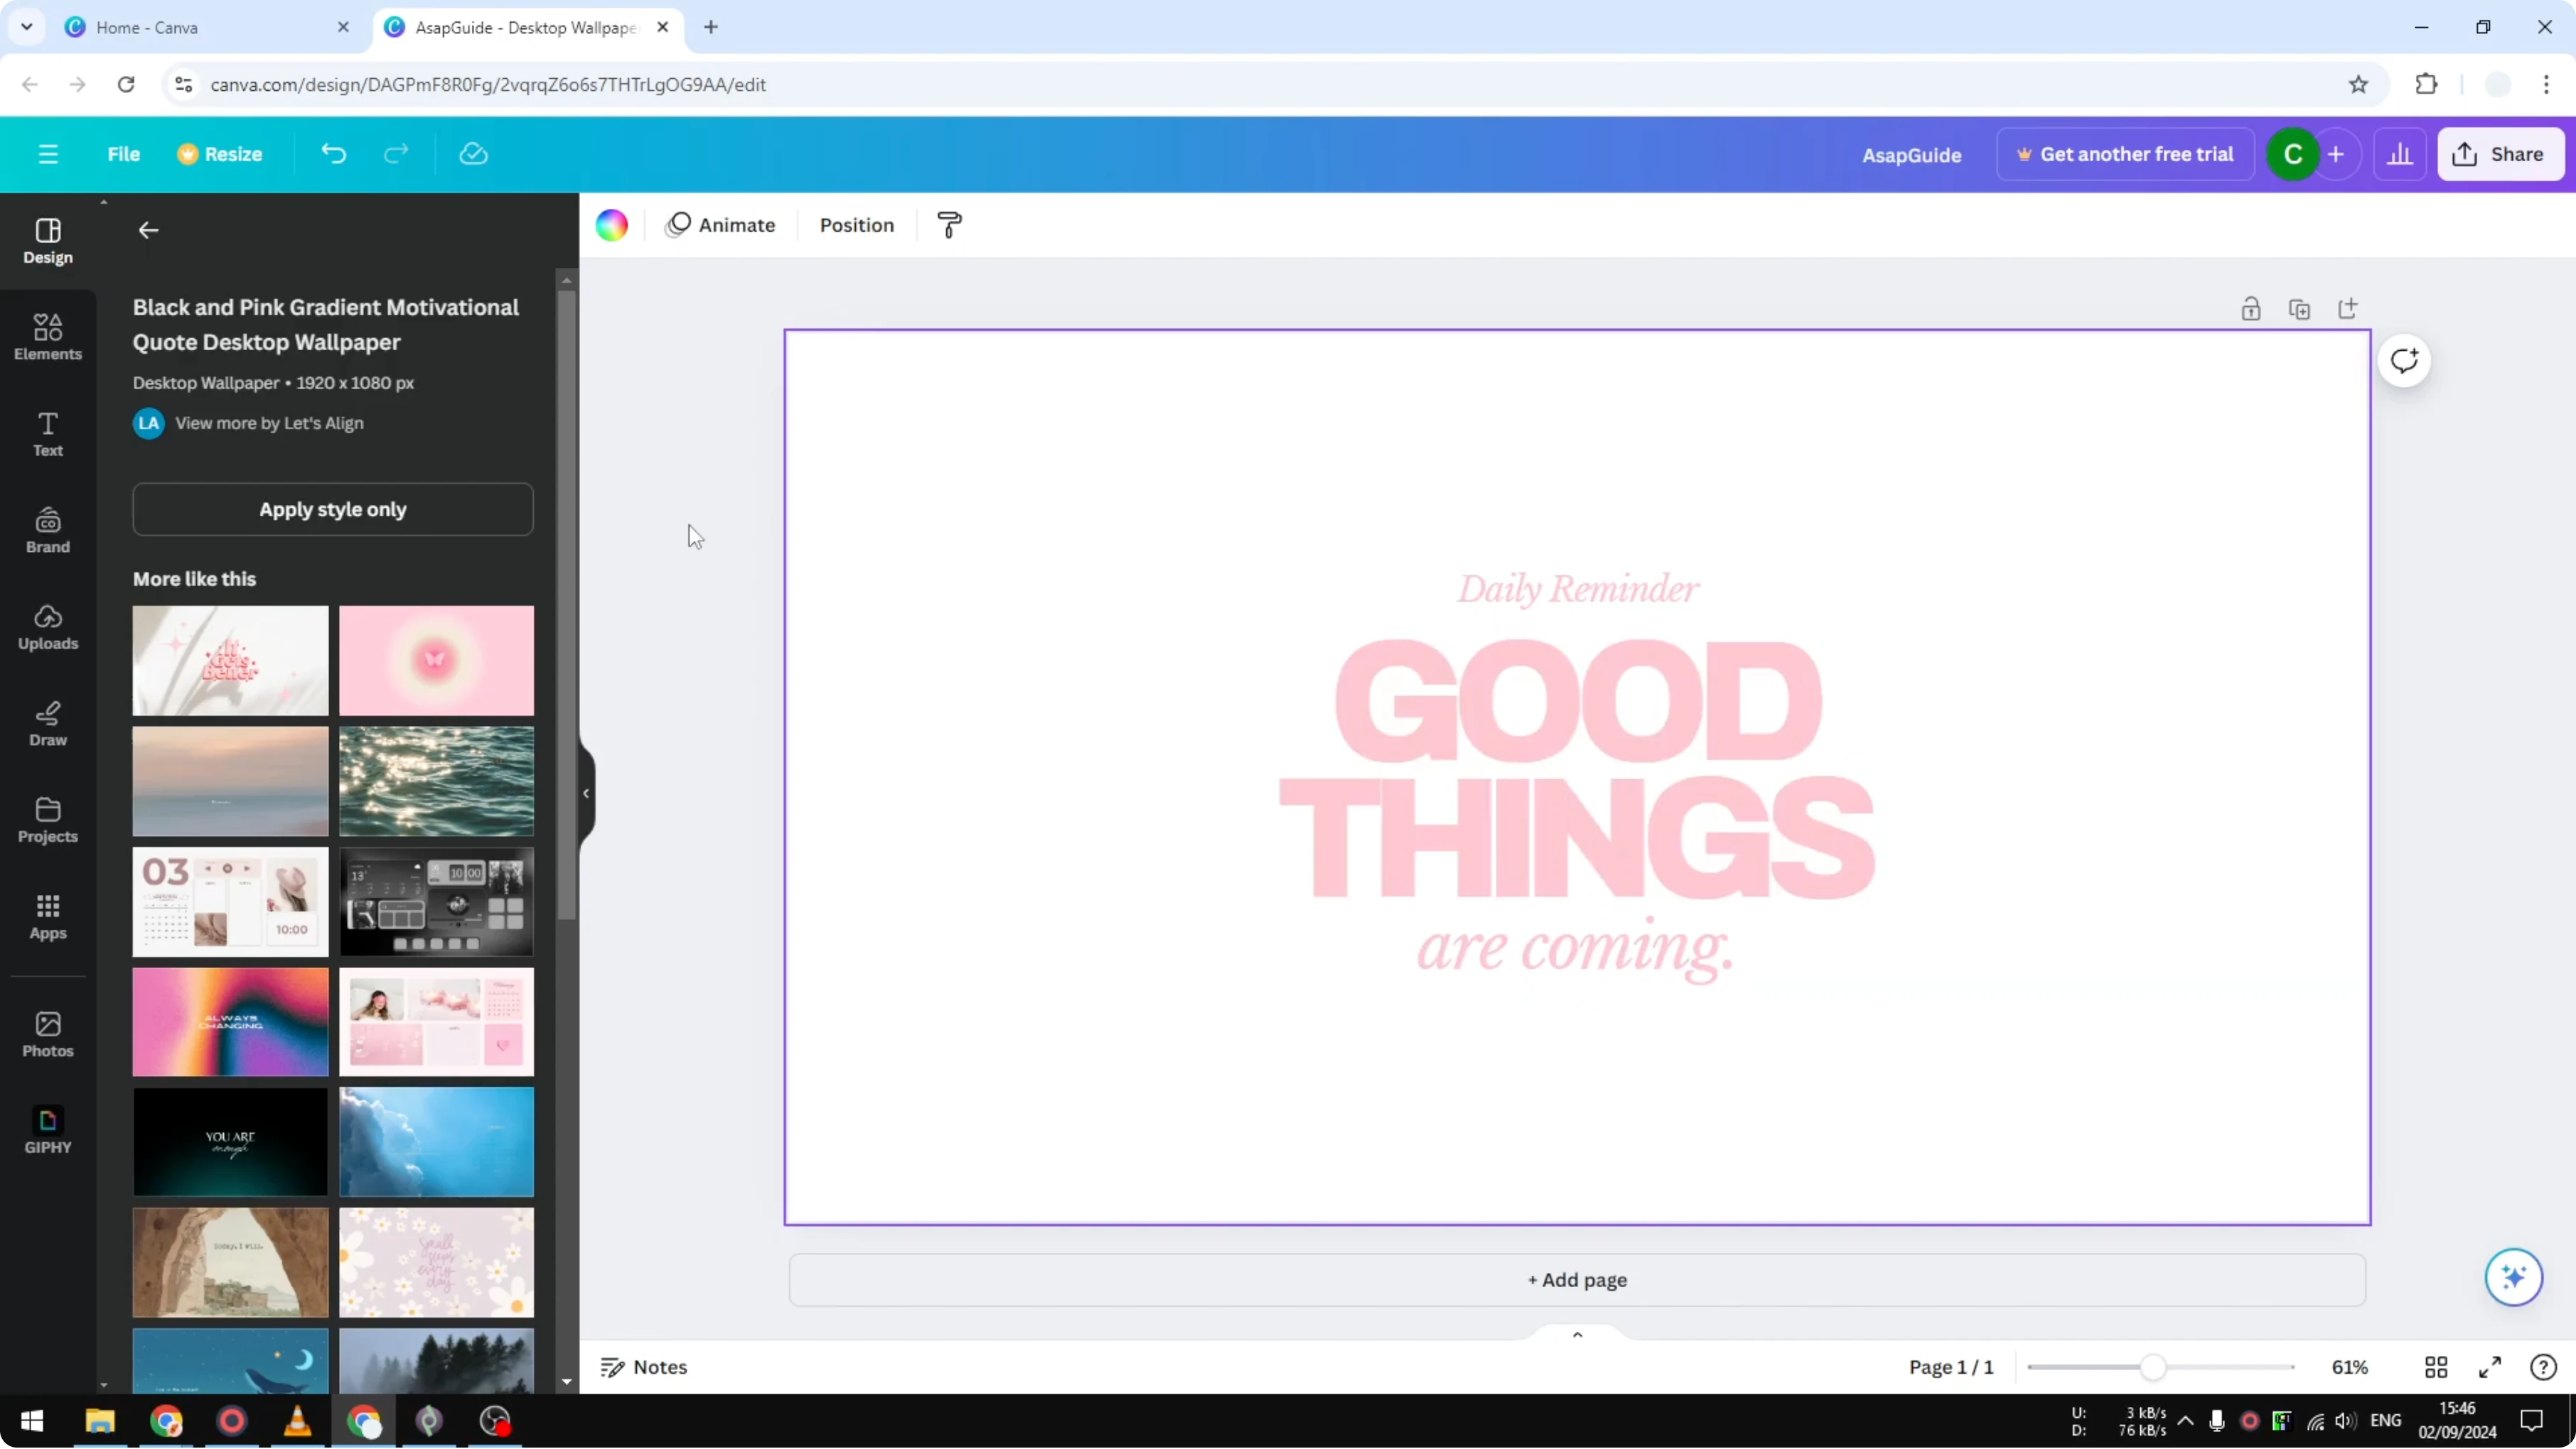The image size is (2576, 1449).
Task: Duplicate the current page
Action: (2299, 309)
